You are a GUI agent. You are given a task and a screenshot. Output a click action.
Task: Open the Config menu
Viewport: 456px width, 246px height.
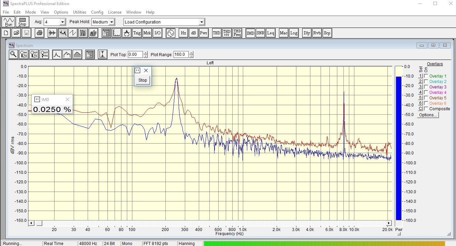click(97, 12)
